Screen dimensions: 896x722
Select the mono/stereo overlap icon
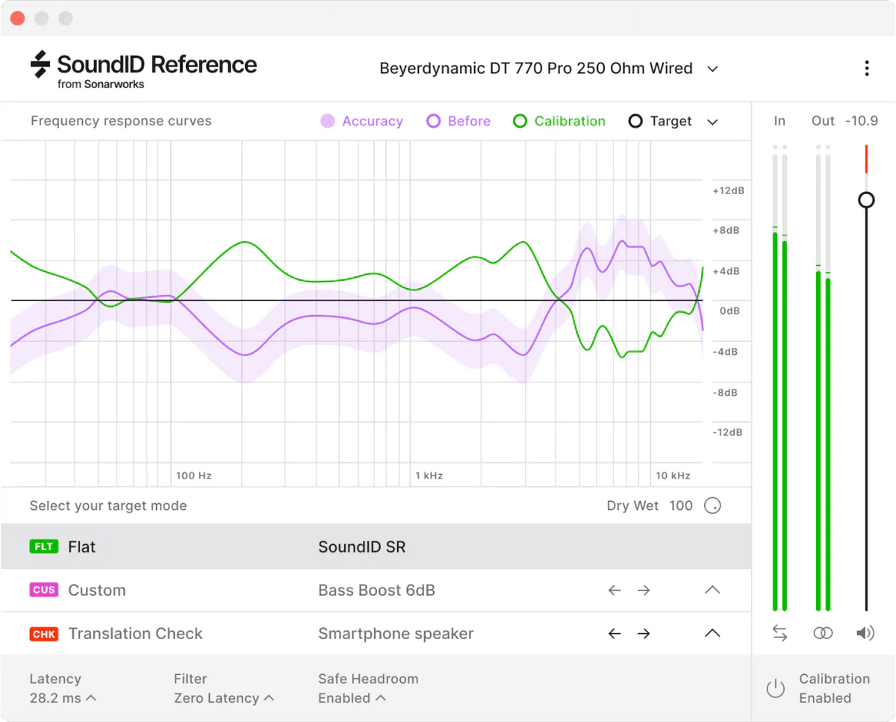coord(823,632)
